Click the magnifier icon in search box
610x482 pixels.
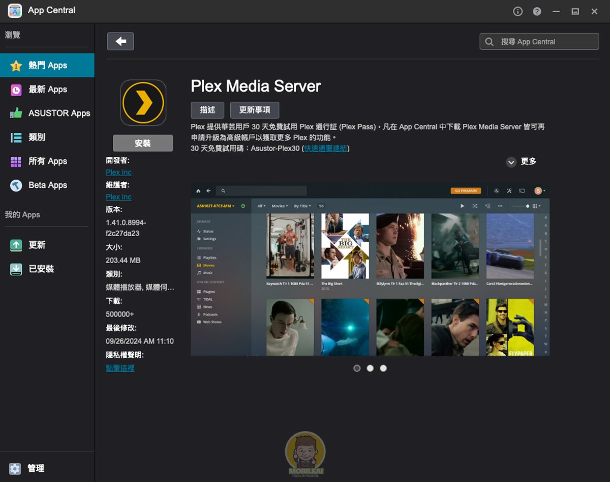[x=490, y=42]
